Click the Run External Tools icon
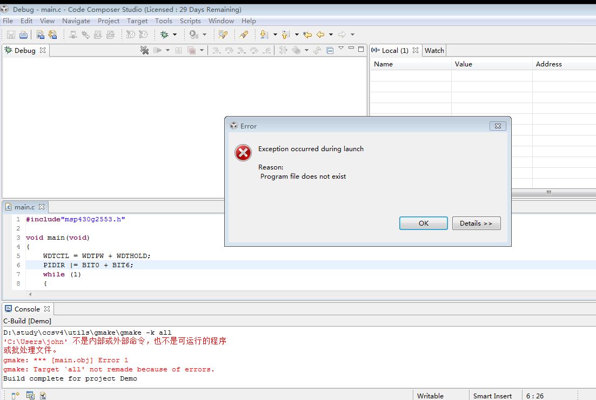Viewport: 596px width, 400px height. (x=193, y=35)
